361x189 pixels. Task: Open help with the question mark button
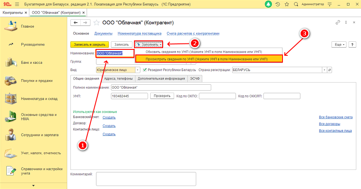[352, 45]
